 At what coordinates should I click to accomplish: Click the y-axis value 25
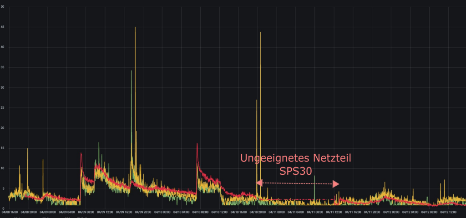(x=4, y=108)
